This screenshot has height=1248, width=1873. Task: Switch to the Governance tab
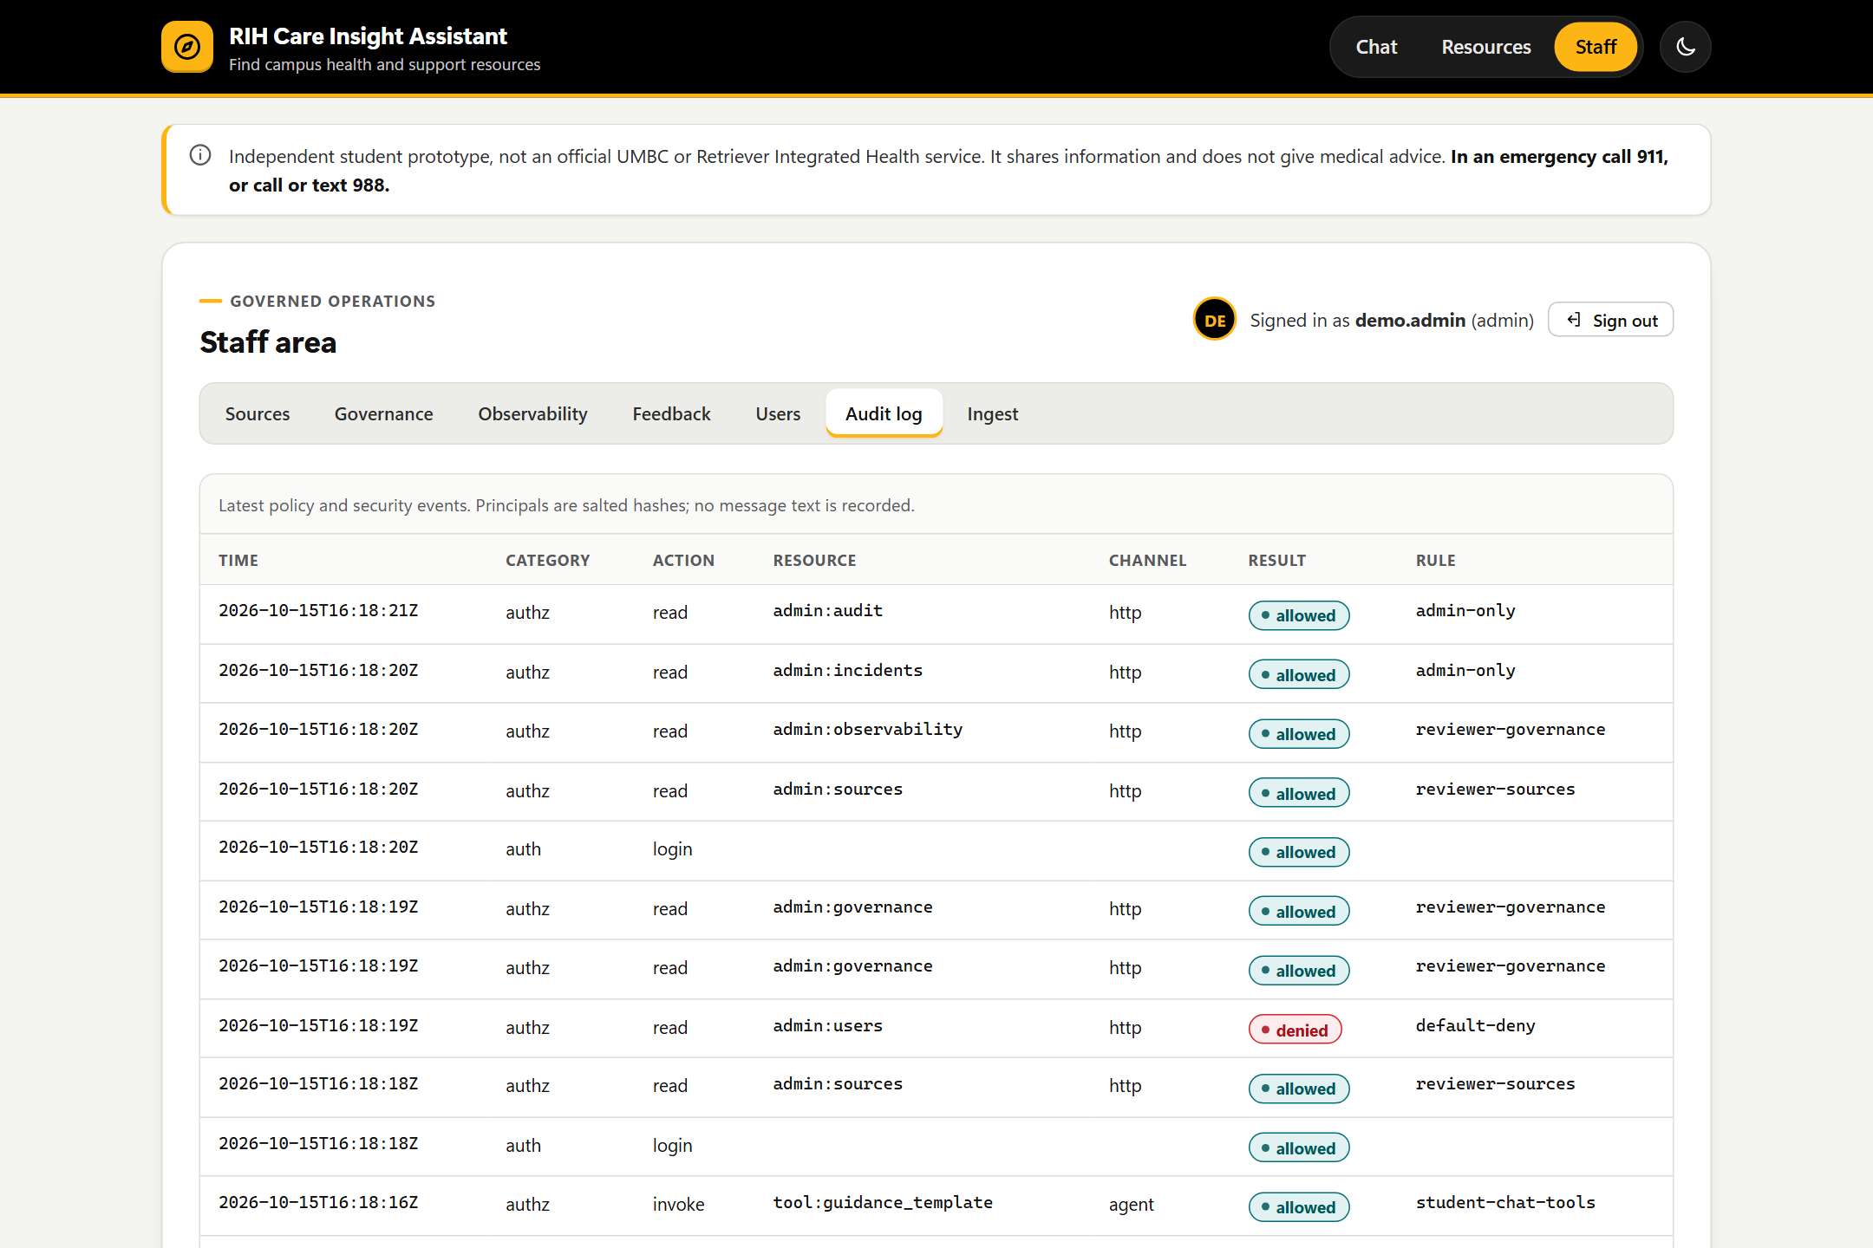pos(383,414)
